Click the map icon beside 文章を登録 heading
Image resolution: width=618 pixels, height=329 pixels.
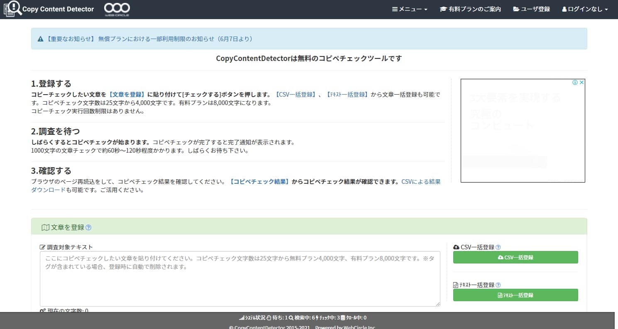(x=45, y=227)
